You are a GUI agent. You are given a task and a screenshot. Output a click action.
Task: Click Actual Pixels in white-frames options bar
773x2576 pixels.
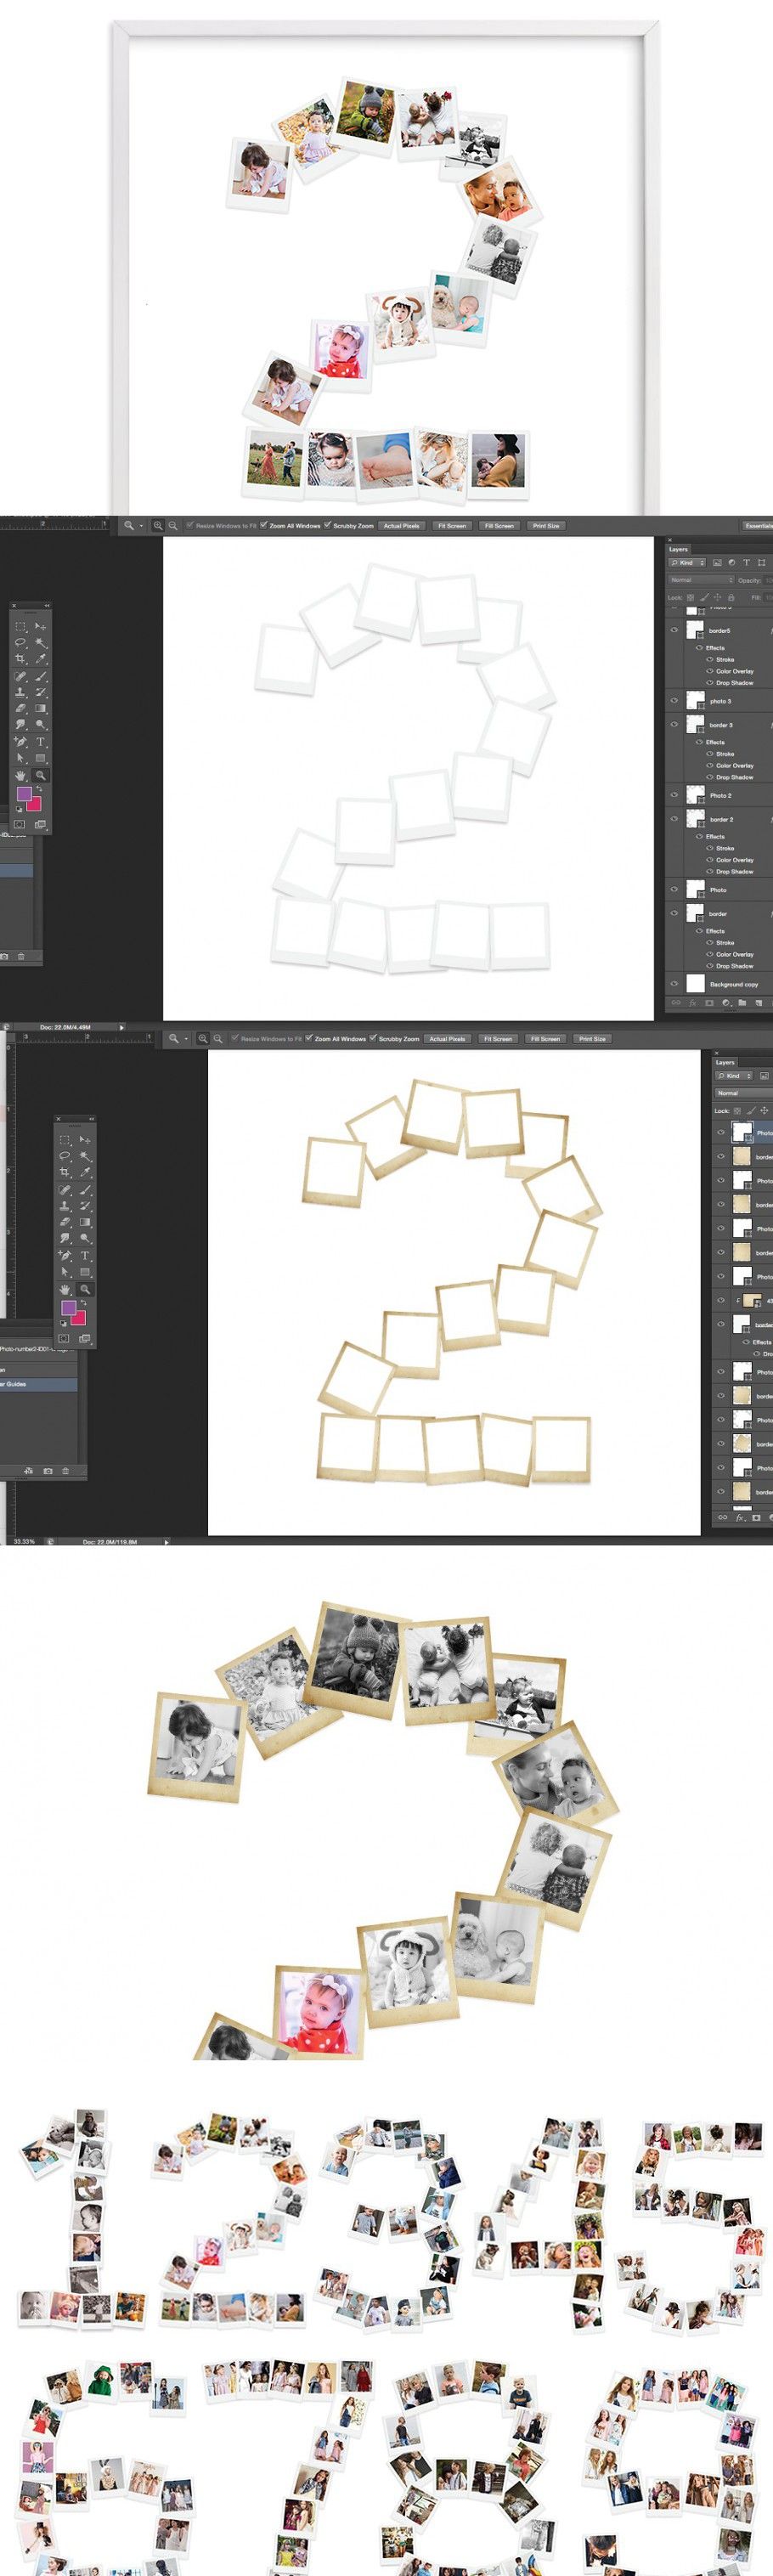(x=401, y=525)
